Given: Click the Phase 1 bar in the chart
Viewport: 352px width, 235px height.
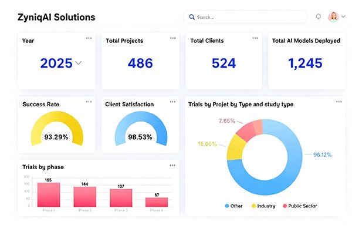Looking at the screenshot, I should pos(49,194).
